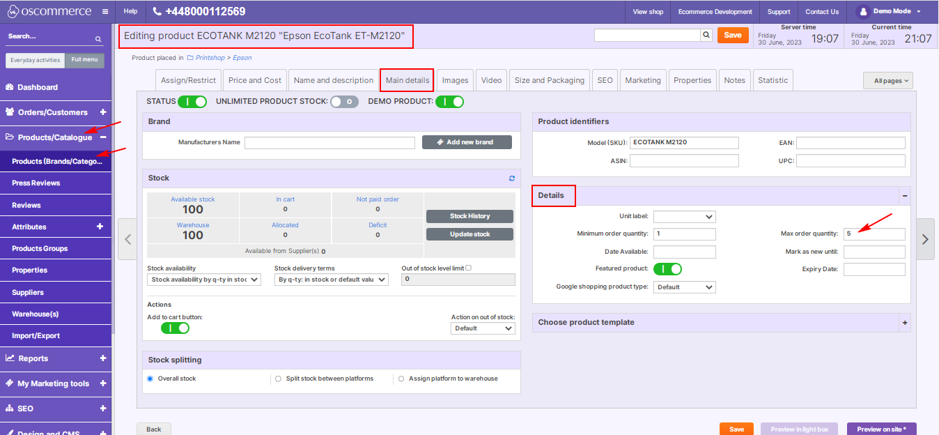Click Update stock button

470,234
